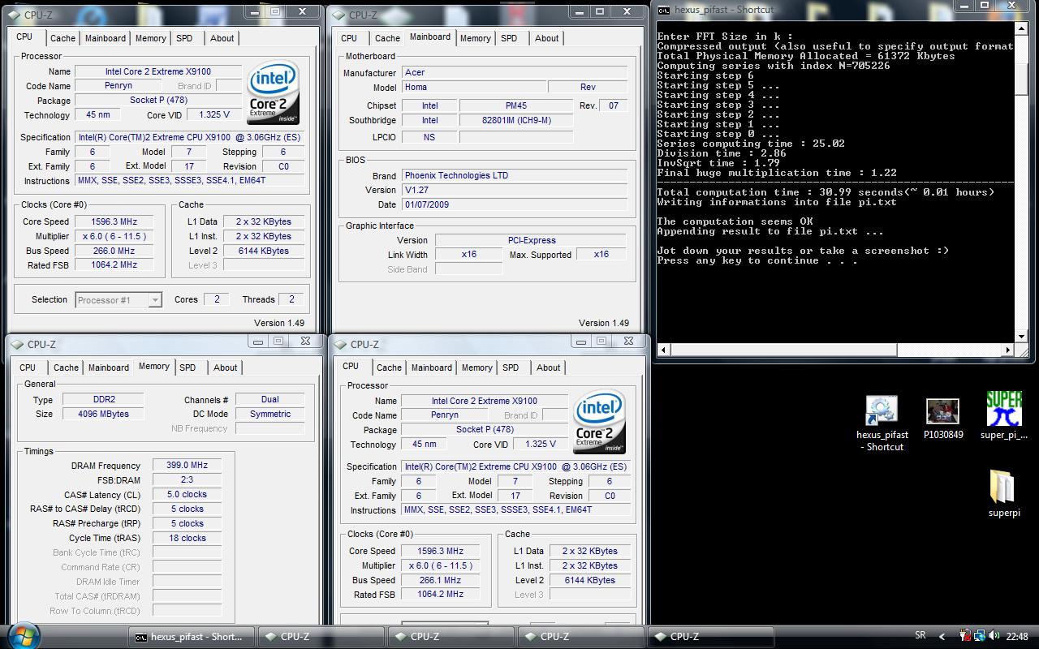Select Mainboard tab in DDR2 memory window
The image size is (1039, 649).
[x=109, y=367]
